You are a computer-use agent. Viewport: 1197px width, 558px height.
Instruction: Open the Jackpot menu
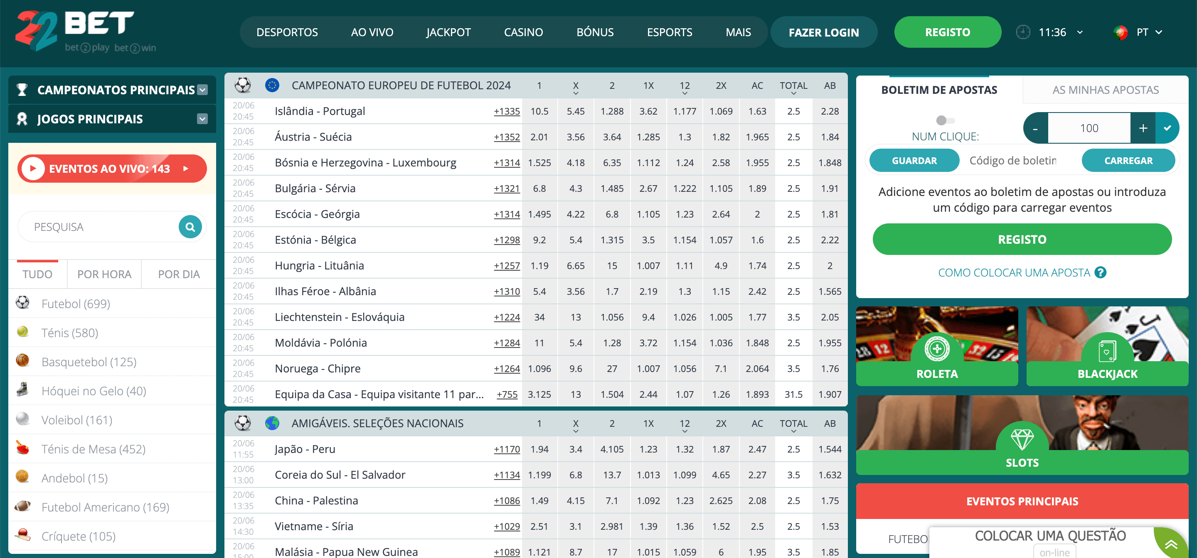[x=448, y=32]
